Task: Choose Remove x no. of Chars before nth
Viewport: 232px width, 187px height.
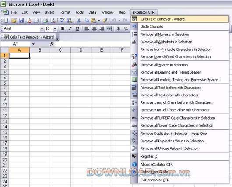Action: [180, 102]
